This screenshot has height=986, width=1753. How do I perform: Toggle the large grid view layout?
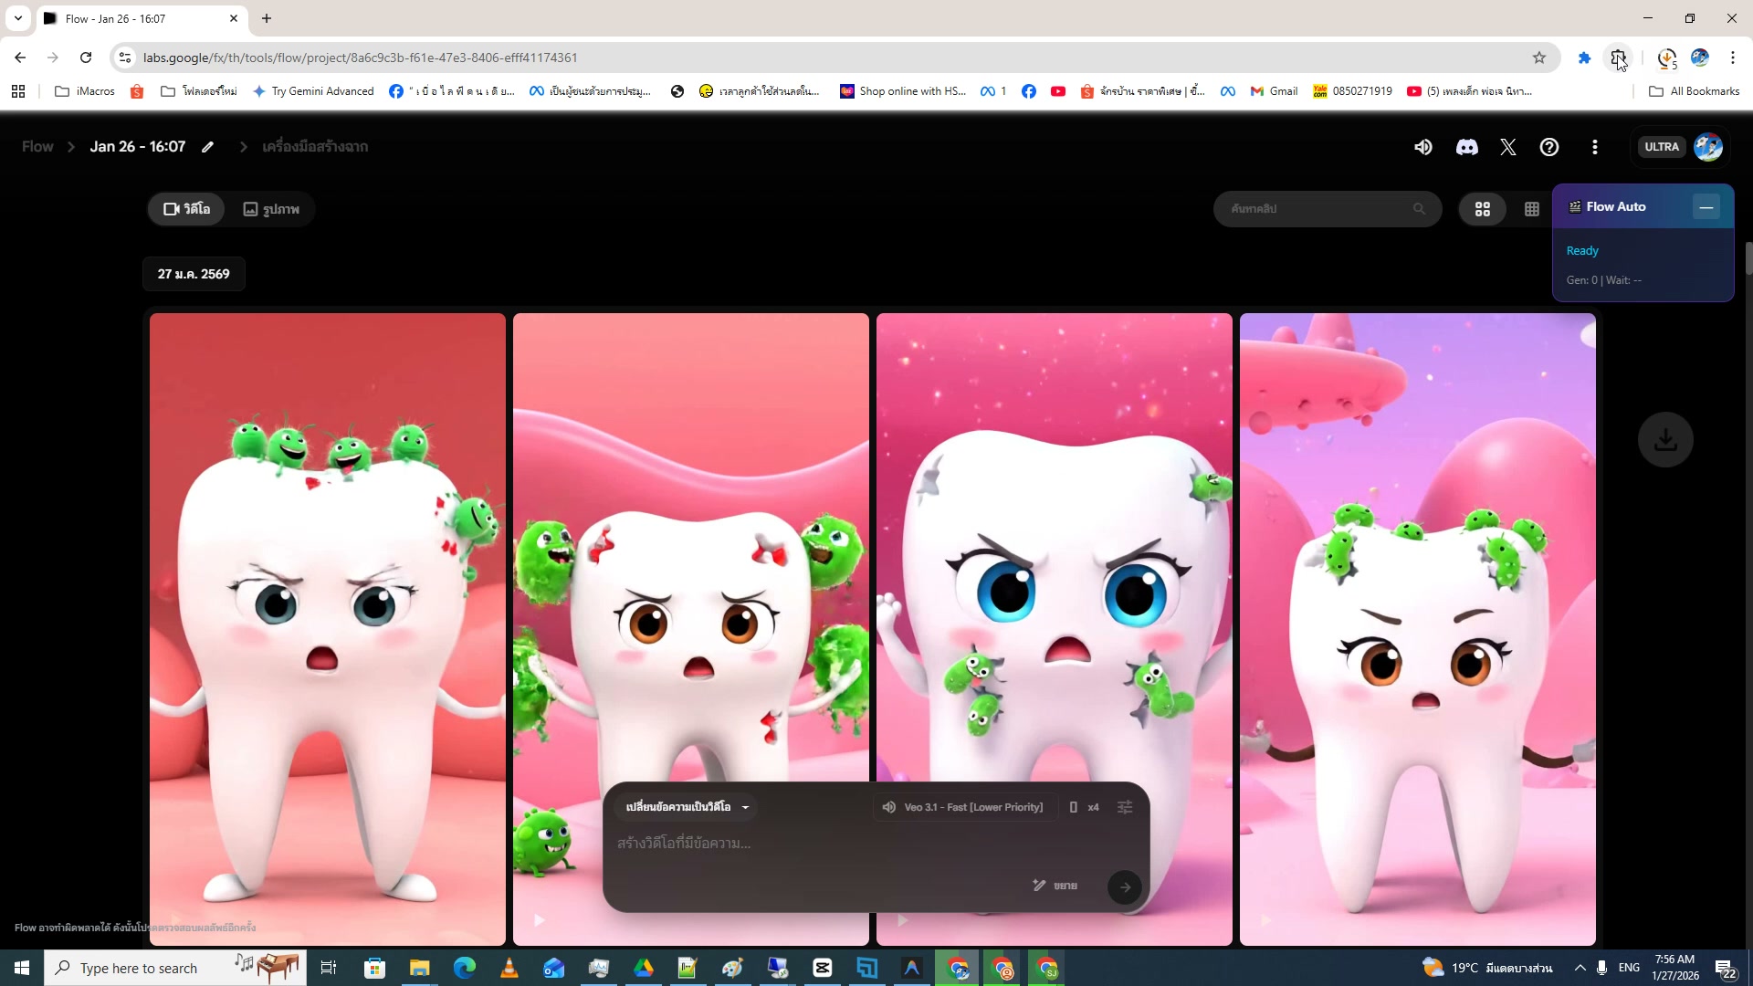tap(1482, 208)
